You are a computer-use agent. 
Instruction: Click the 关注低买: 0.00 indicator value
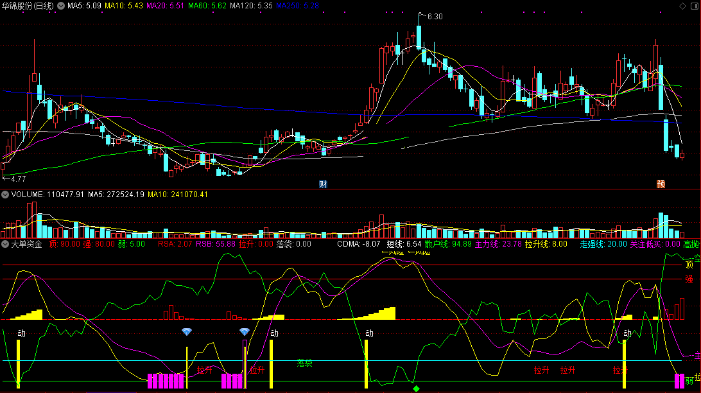tap(655, 244)
